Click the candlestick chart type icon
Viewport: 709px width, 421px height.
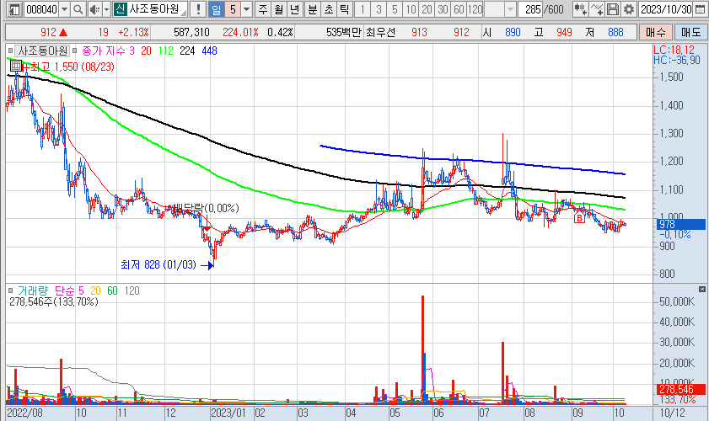(580, 9)
